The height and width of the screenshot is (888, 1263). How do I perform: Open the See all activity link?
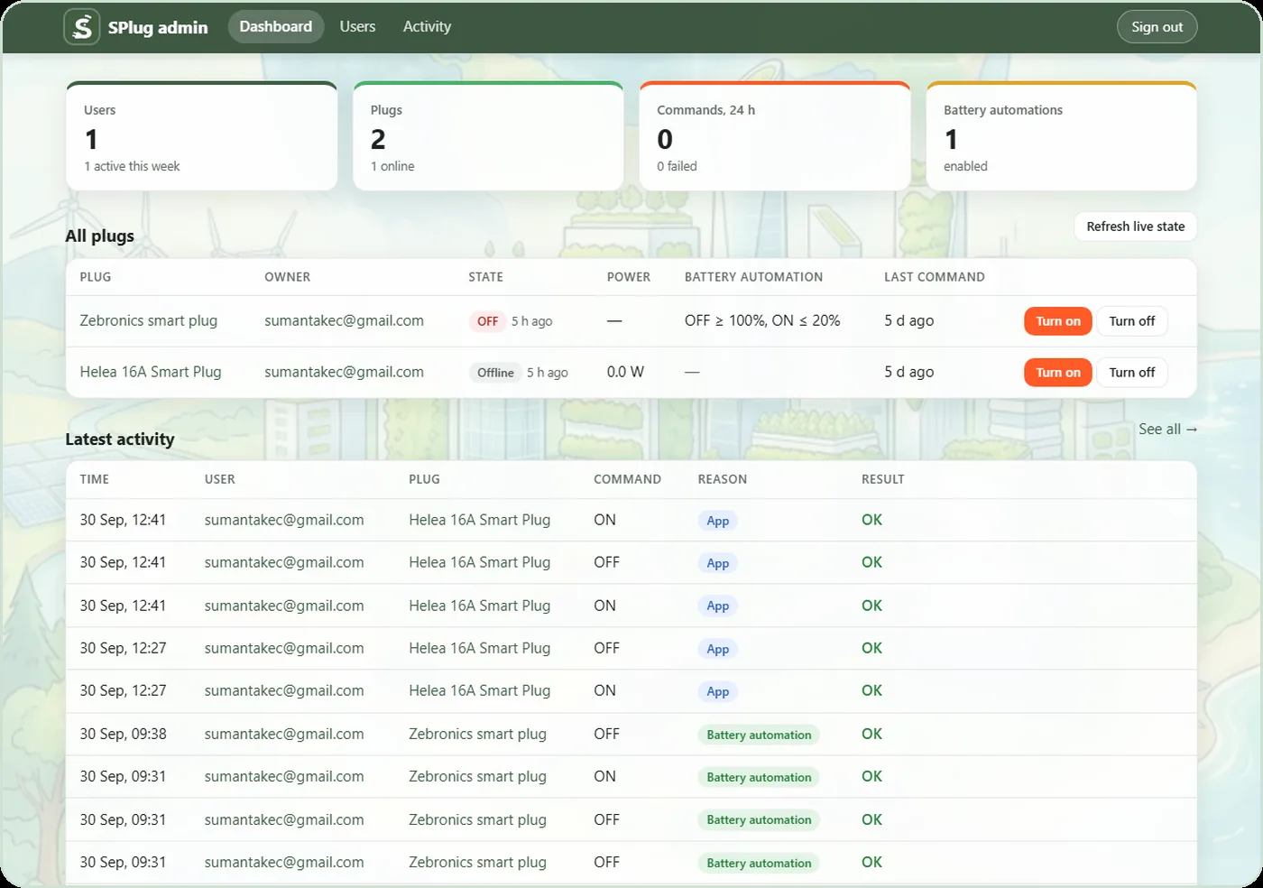pos(1168,430)
